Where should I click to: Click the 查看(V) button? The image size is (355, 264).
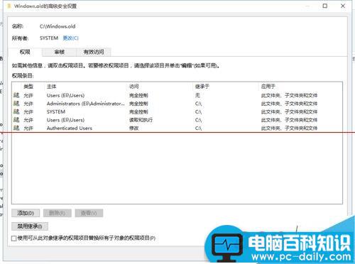coord(89,213)
